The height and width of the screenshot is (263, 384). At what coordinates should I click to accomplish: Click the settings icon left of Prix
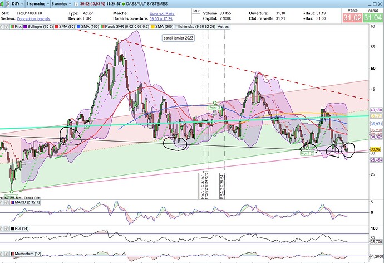point(6,27)
